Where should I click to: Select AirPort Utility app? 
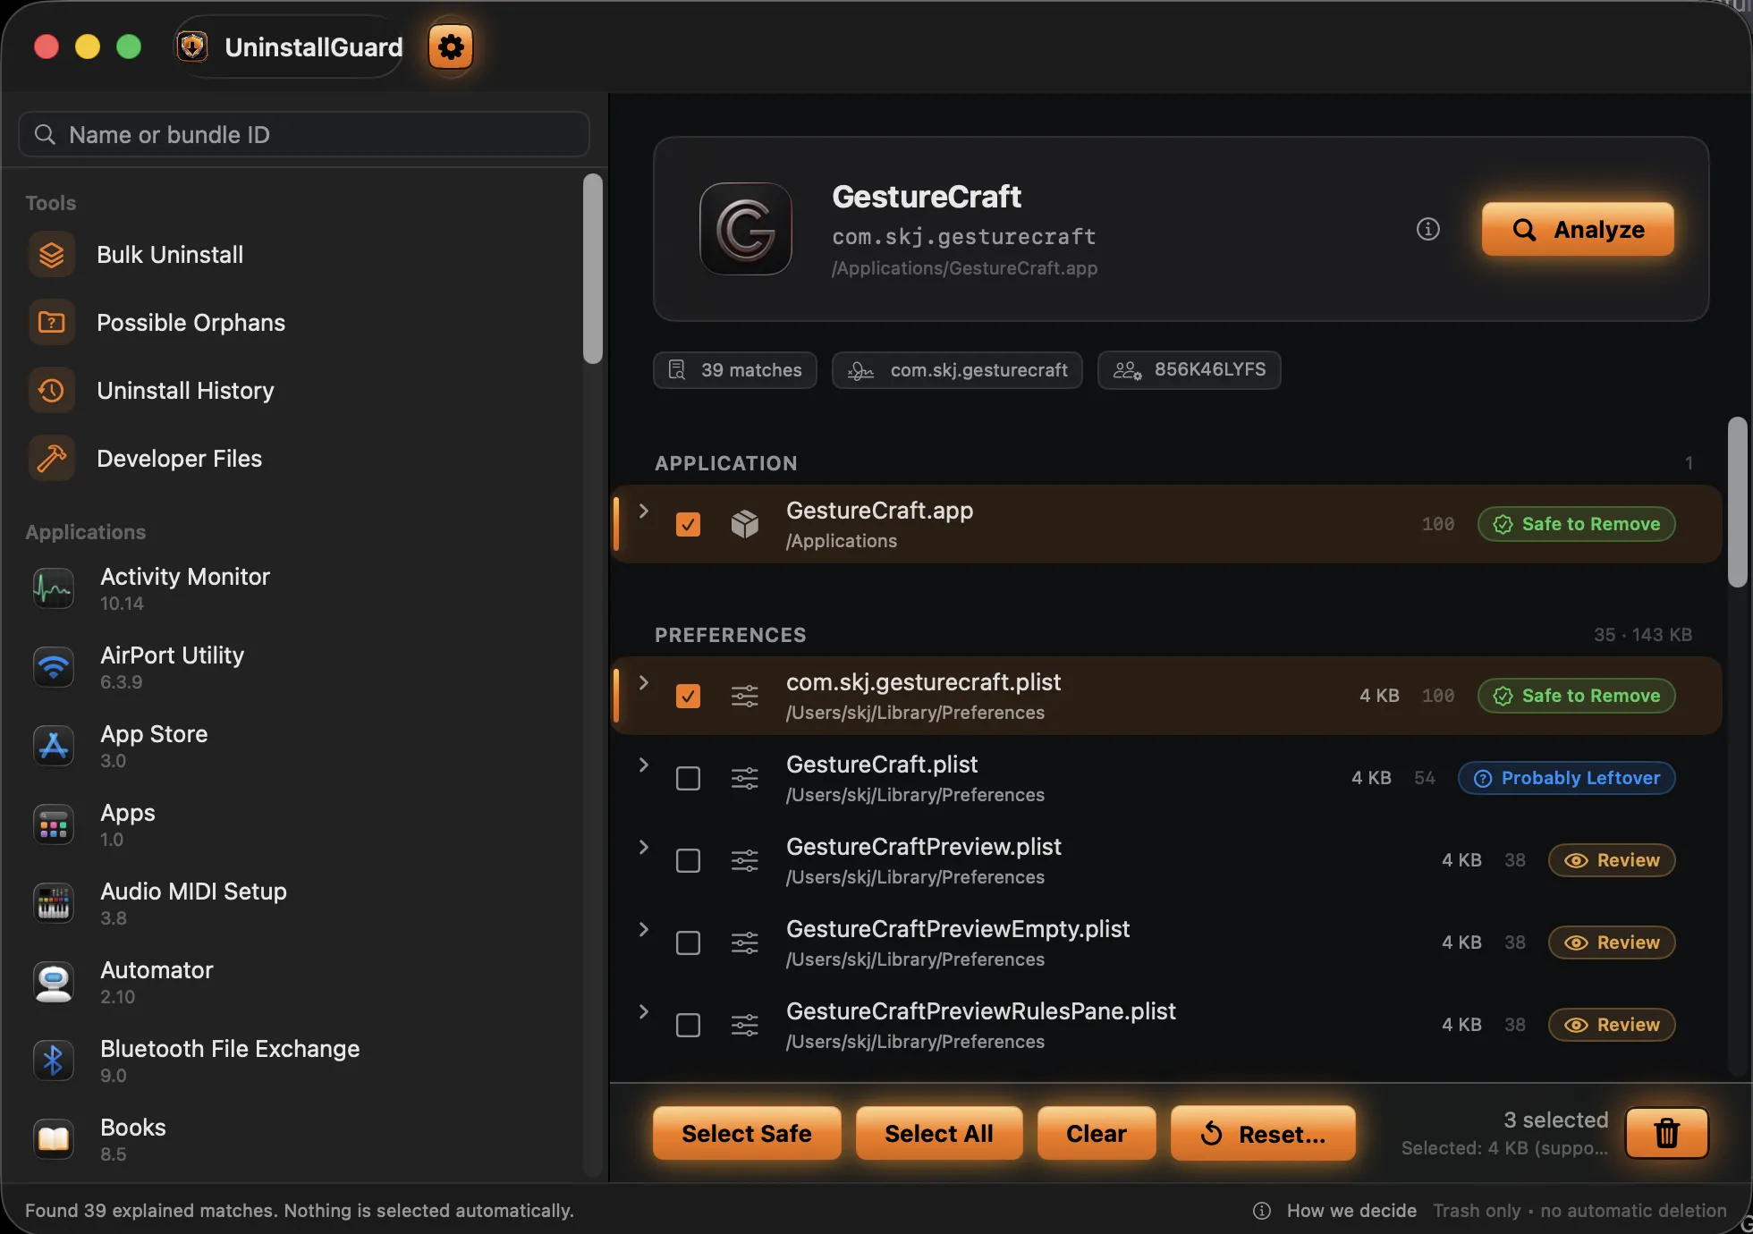pos(304,667)
